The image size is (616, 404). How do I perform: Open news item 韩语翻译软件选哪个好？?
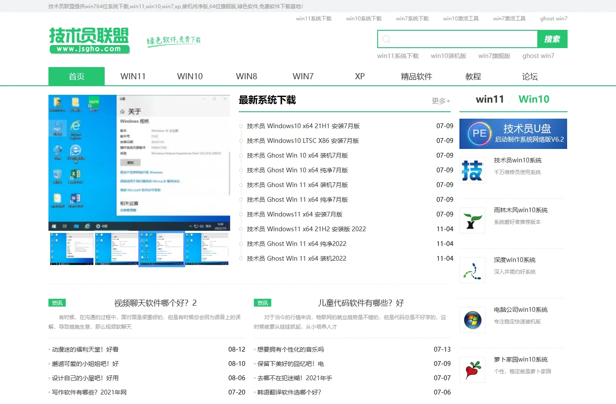point(289,392)
